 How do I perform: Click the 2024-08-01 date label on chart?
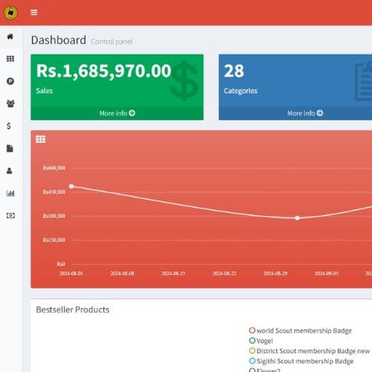[71, 273]
